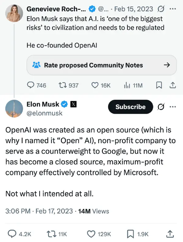
Task: Bookmark Genevieve's tweet
Action: point(159,85)
